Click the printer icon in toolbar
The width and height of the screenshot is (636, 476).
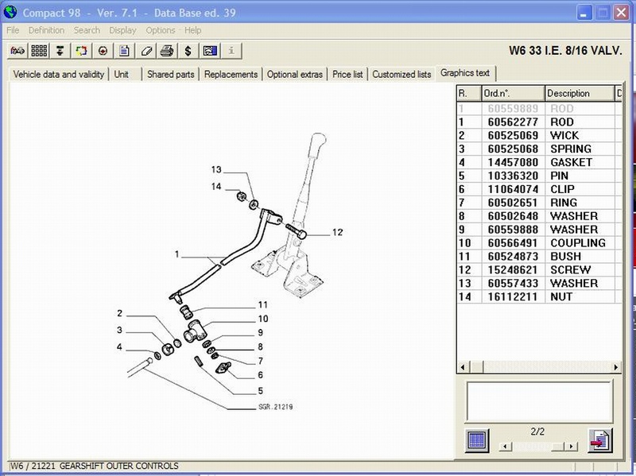(x=167, y=51)
